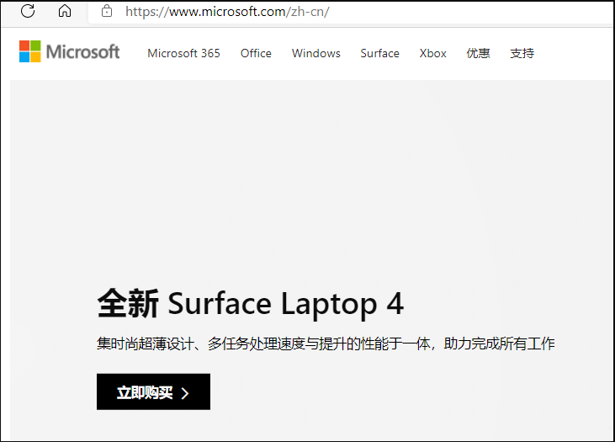Click the arrow chevron in 立即购买 button
Image resolution: width=615 pixels, height=442 pixels.
(185, 393)
